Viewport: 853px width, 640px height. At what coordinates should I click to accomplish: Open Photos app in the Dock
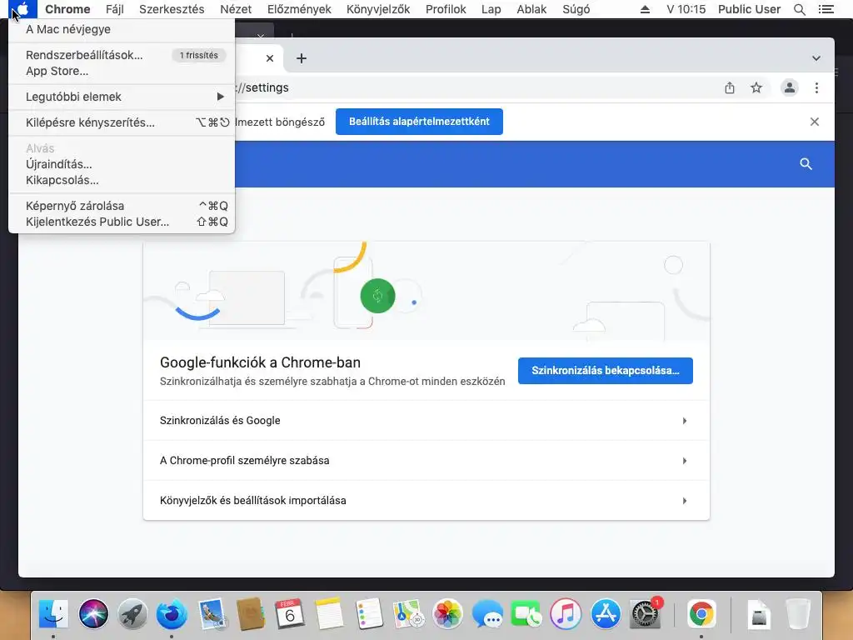447,614
